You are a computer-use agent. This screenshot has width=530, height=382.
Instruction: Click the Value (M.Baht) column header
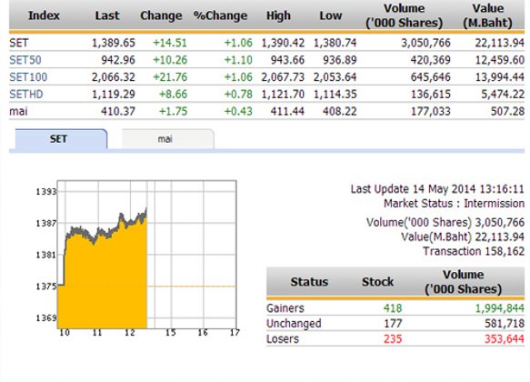click(488, 15)
